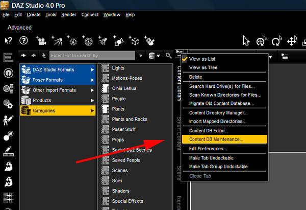Click the What's This help cursor icon
The image size is (306, 210).
[x=8, y=41]
